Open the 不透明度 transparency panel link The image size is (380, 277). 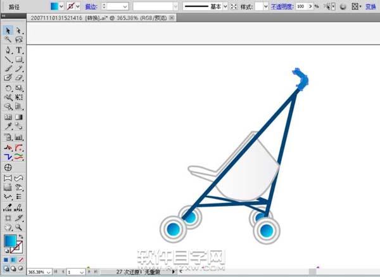[x=282, y=6]
